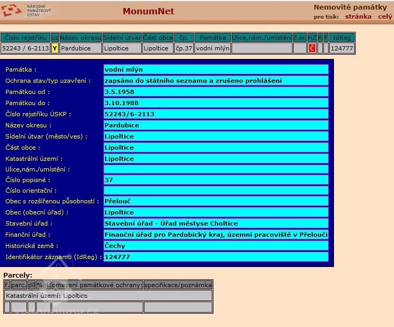394x327 pixels.
Task: Click the 'Číslo rejstříku' column header
Action: point(25,38)
